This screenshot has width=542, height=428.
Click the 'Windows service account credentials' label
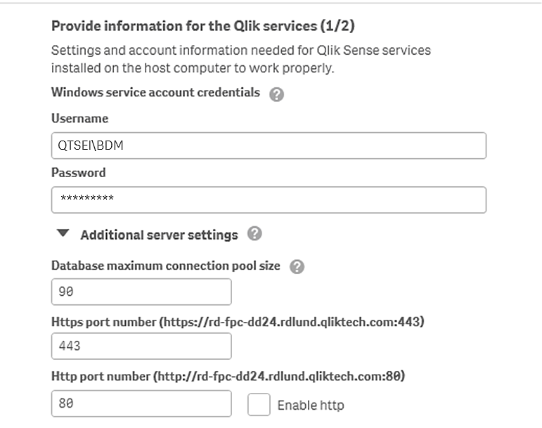tap(155, 92)
